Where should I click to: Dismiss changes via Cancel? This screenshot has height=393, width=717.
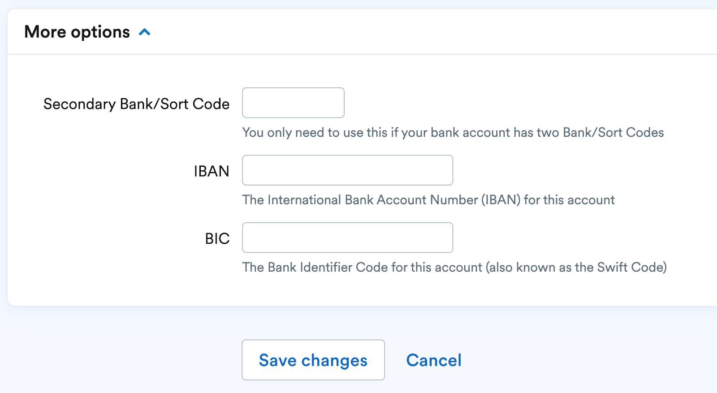[x=433, y=360]
